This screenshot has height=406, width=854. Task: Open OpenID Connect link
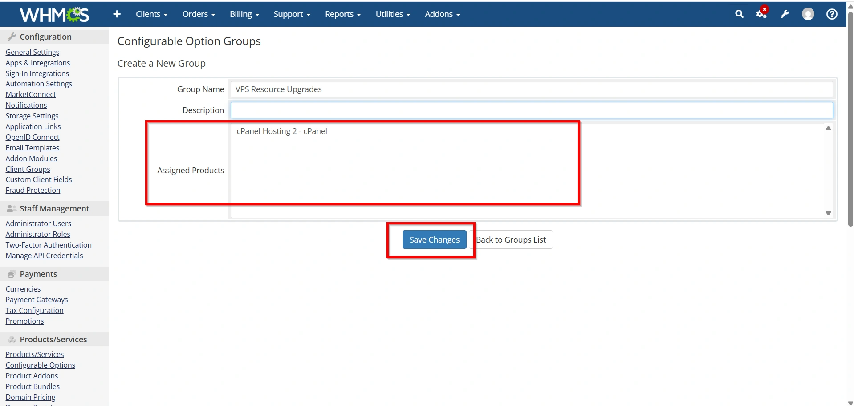tap(33, 137)
